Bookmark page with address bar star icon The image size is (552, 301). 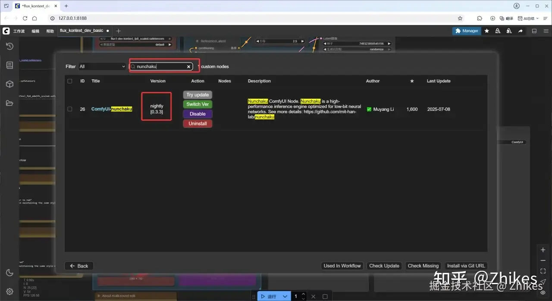(460, 19)
